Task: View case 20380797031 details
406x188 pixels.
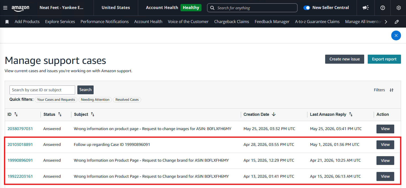Action: pyautogui.click(x=385, y=129)
